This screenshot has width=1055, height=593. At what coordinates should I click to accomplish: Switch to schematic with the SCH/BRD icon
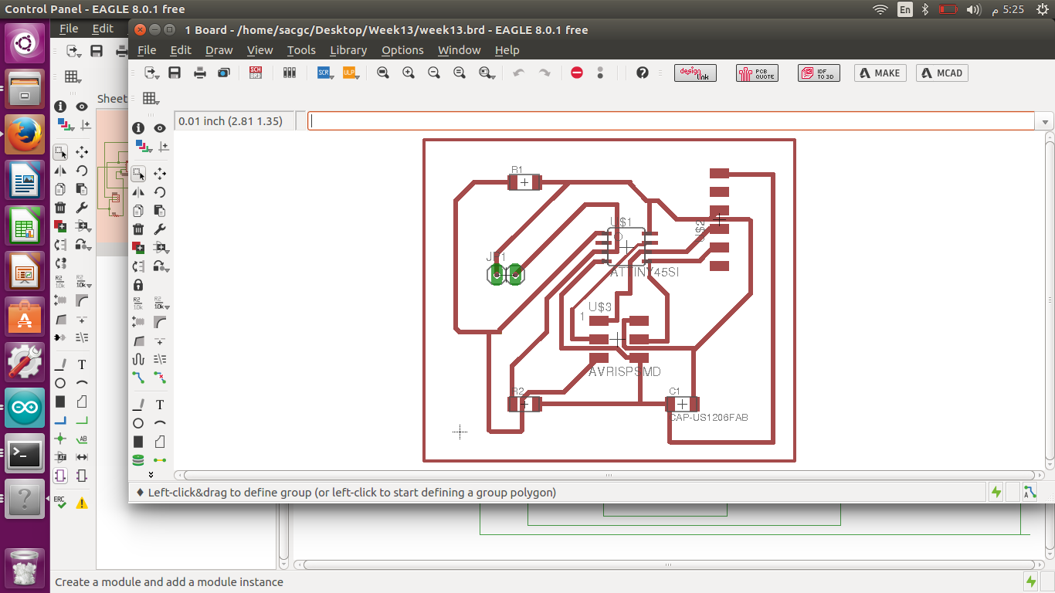(256, 73)
